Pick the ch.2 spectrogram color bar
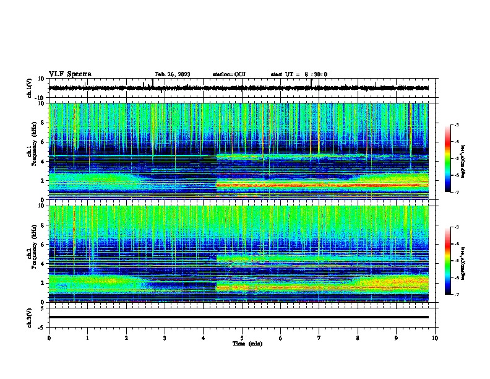The width and height of the screenshot is (490, 379). (448, 261)
